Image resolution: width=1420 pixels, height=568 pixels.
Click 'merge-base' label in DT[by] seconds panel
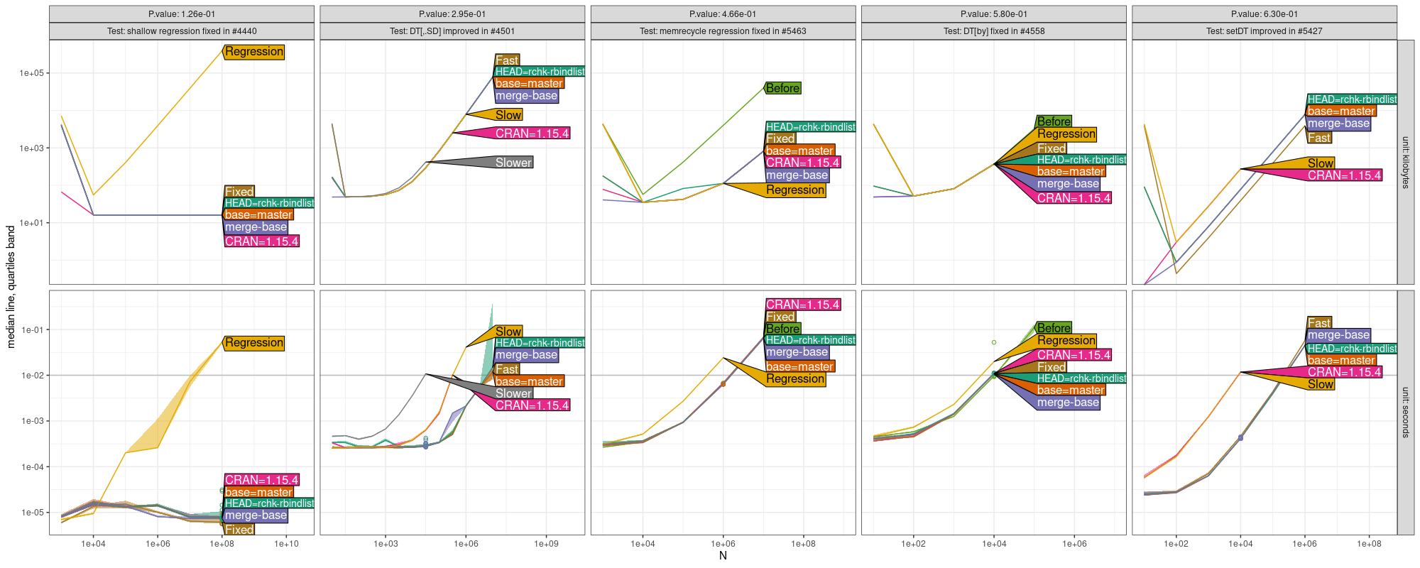(1068, 403)
